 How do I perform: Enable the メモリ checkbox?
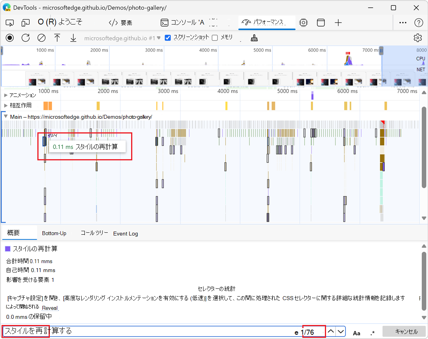pos(214,38)
